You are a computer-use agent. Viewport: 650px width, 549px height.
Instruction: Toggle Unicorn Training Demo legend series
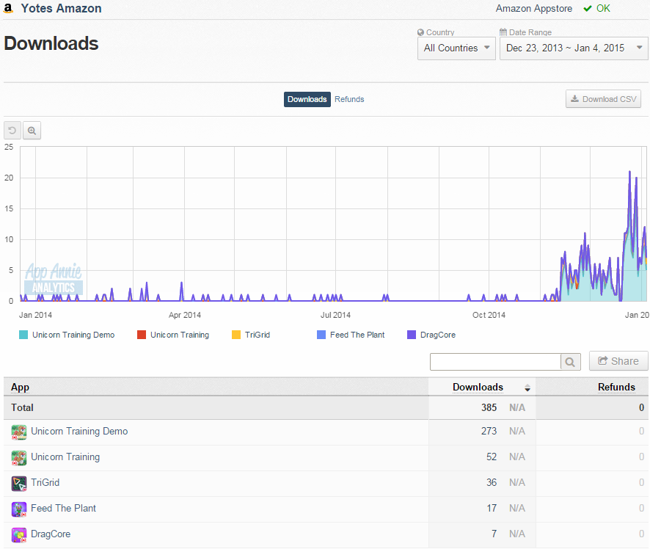tap(67, 335)
